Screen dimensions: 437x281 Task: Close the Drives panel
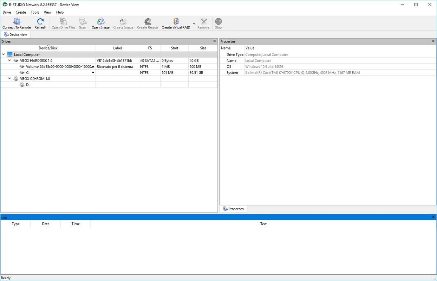tap(215, 41)
